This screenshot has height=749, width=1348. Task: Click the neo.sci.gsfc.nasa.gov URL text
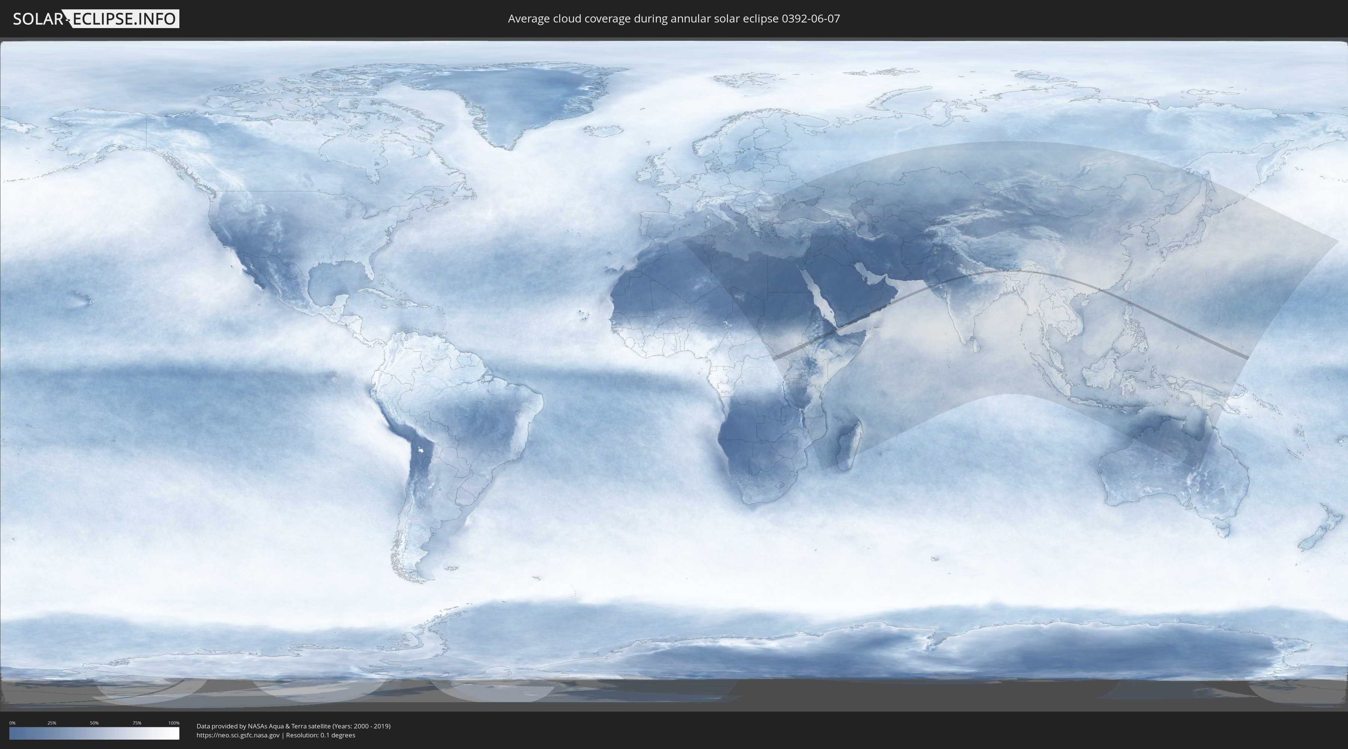[237, 735]
